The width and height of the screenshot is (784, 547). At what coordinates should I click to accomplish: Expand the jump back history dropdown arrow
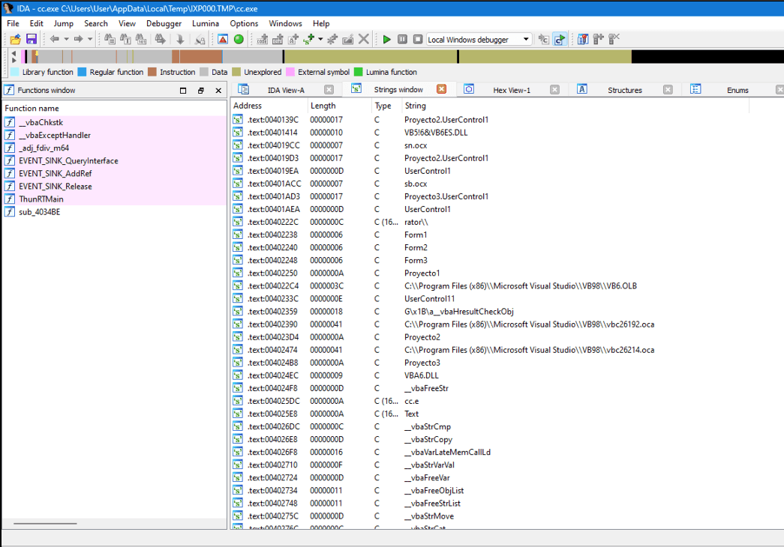pyautogui.click(x=66, y=40)
